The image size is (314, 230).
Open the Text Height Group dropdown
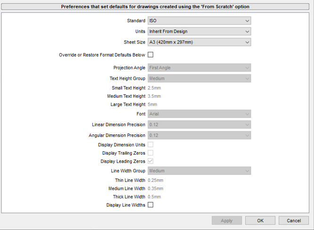click(x=199, y=78)
